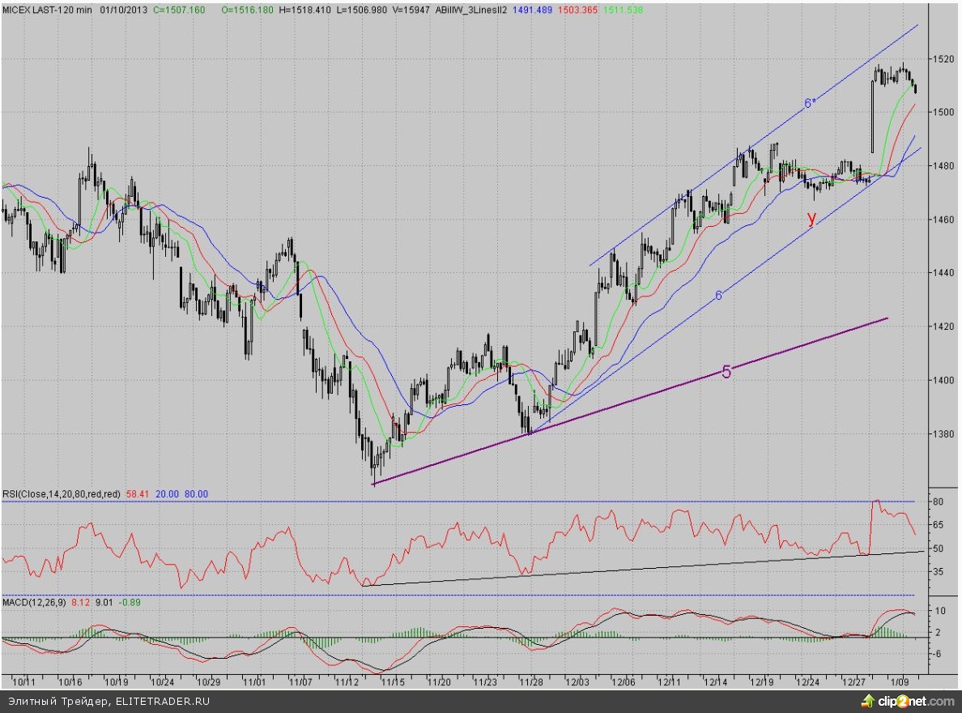Click the clip2net upload arrow icon
This screenshot has width=962, height=713.
(866, 700)
